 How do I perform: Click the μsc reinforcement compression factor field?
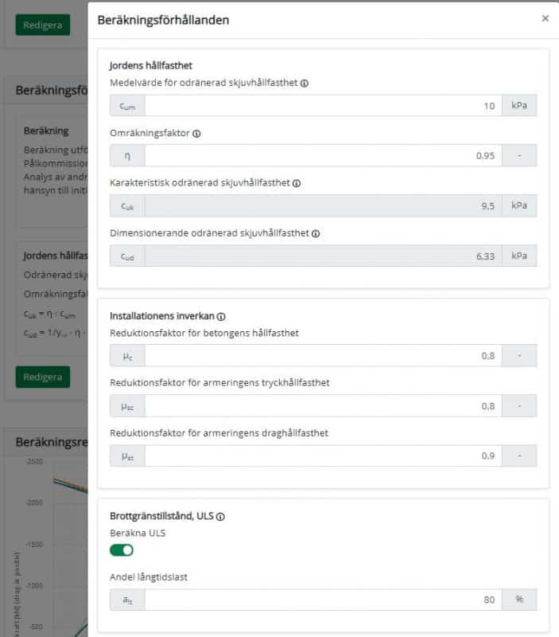[323, 406]
